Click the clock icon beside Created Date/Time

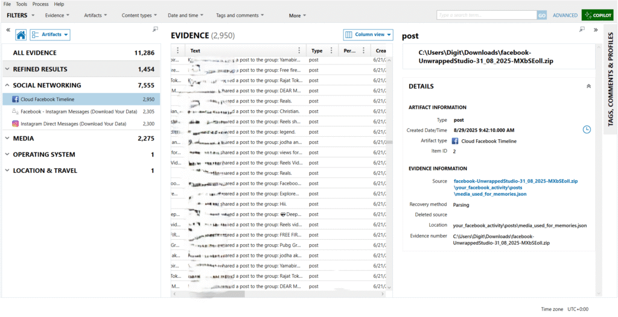(587, 129)
